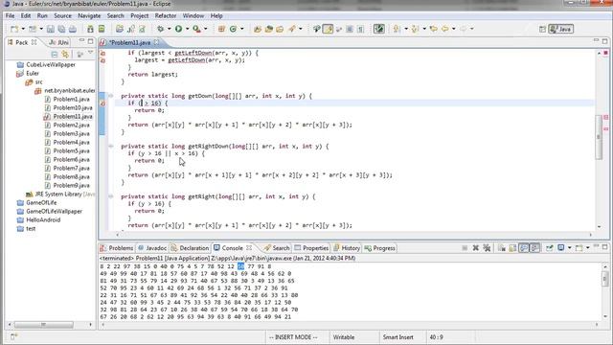Select the Java perspective button
The width and height of the screenshot is (613, 345).
tap(560, 29)
